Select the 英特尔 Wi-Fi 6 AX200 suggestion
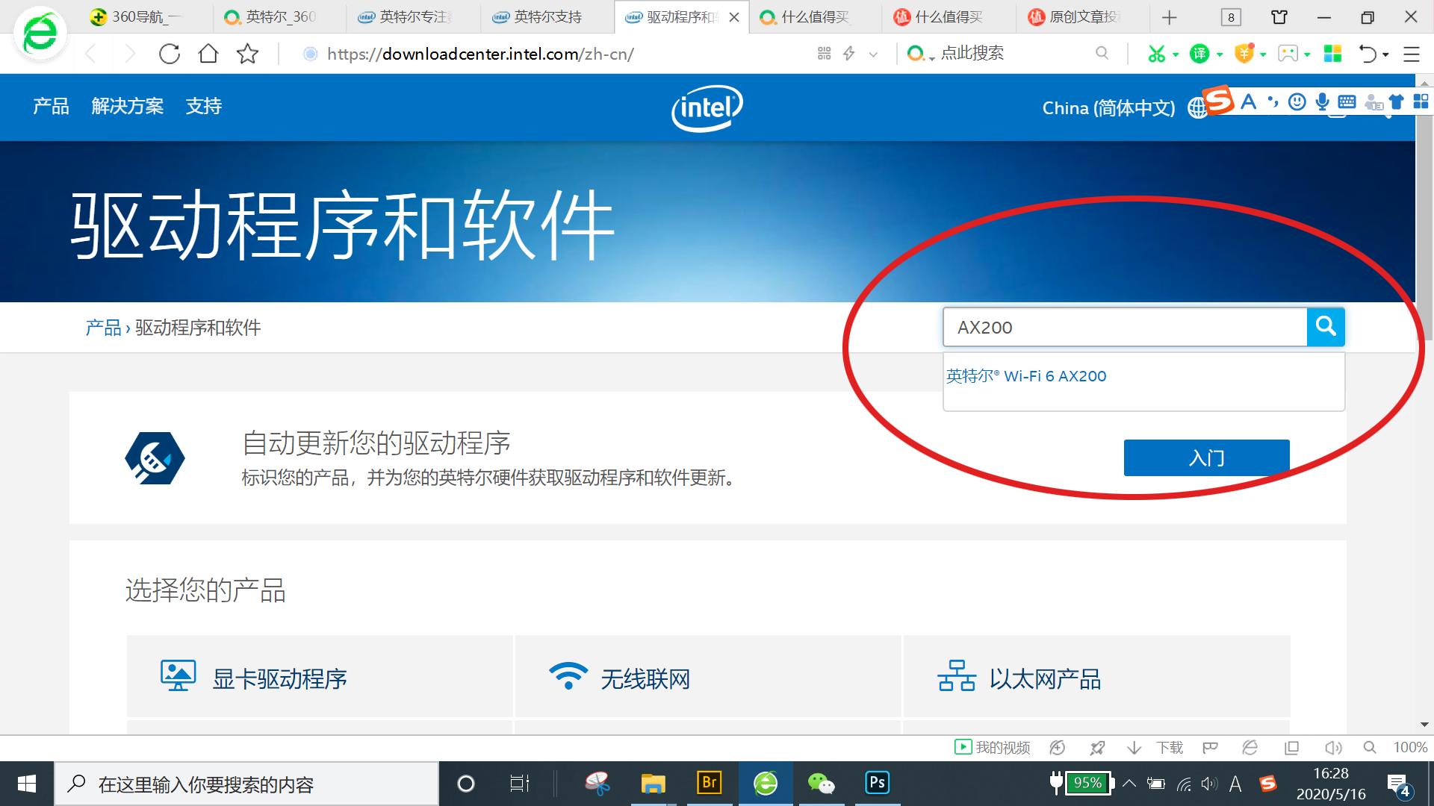This screenshot has width=1434, height=806. [x=1028, y=375]
